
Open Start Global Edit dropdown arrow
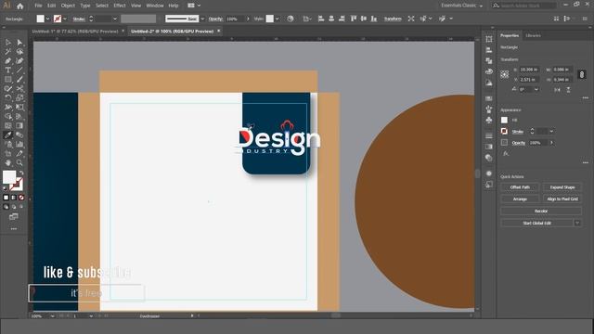[x=577, y=223]
